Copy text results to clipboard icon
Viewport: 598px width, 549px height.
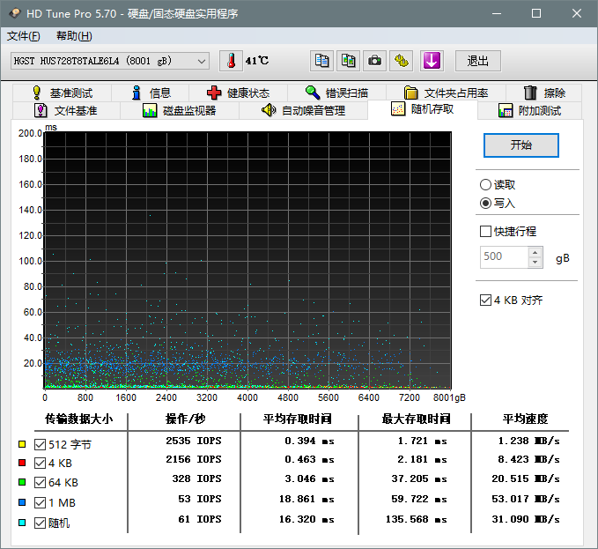[321, 61]
